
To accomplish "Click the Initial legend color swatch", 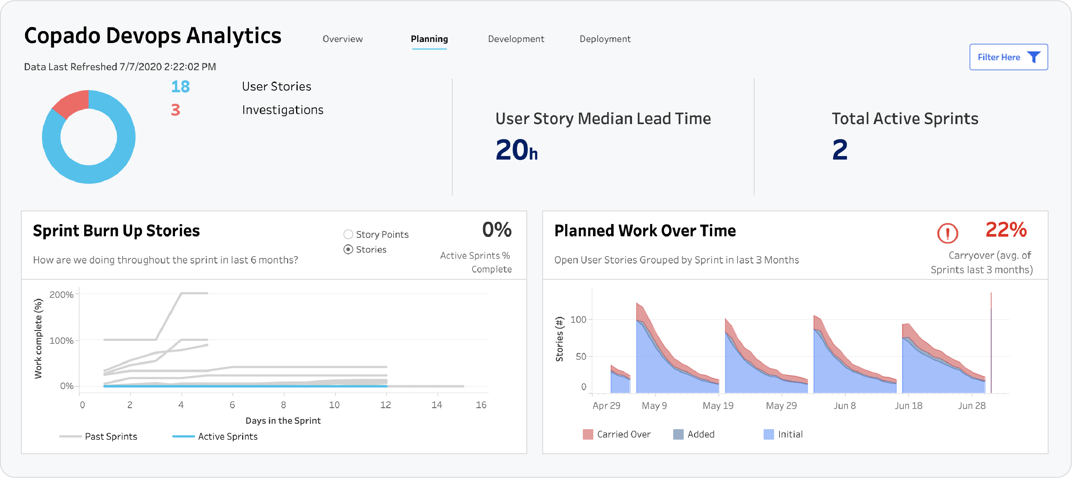I will coord(769,434).
